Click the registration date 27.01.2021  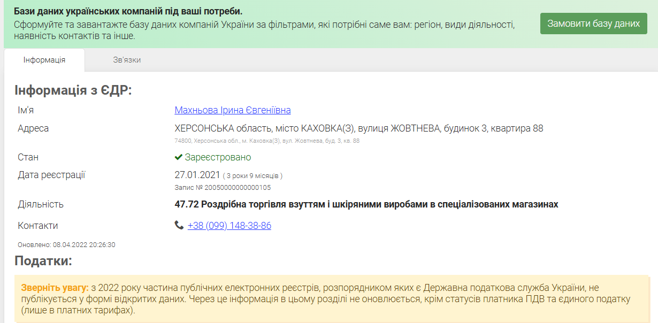click(197, 175)
